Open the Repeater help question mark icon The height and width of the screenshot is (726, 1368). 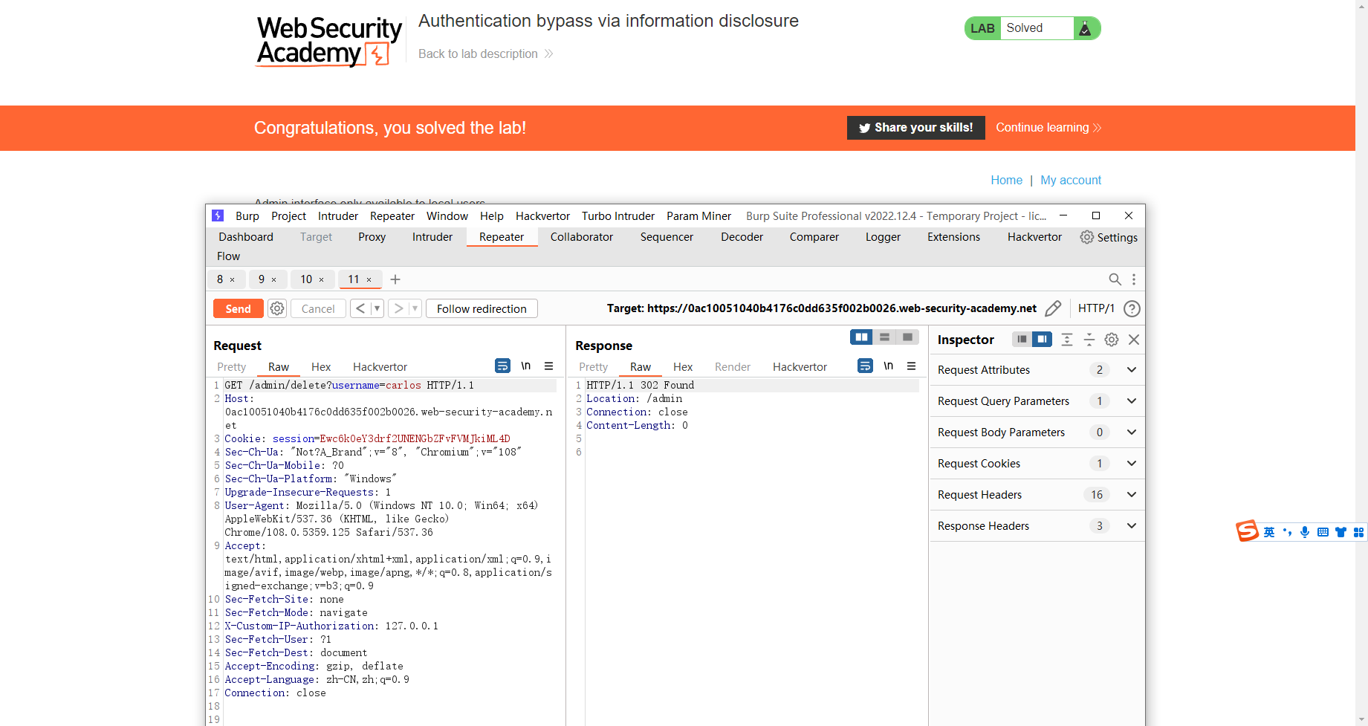[1132, 308]
